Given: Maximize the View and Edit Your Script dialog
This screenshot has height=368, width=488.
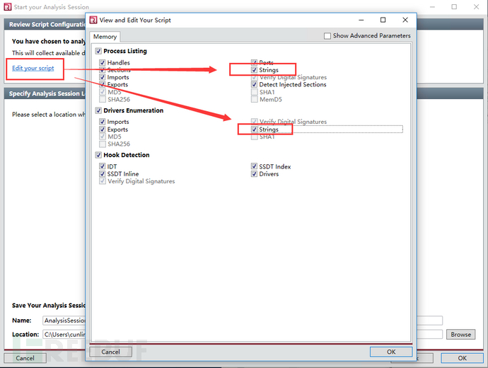Looking at the screenshot, I should pyautogui.click(x=383, y=20).
